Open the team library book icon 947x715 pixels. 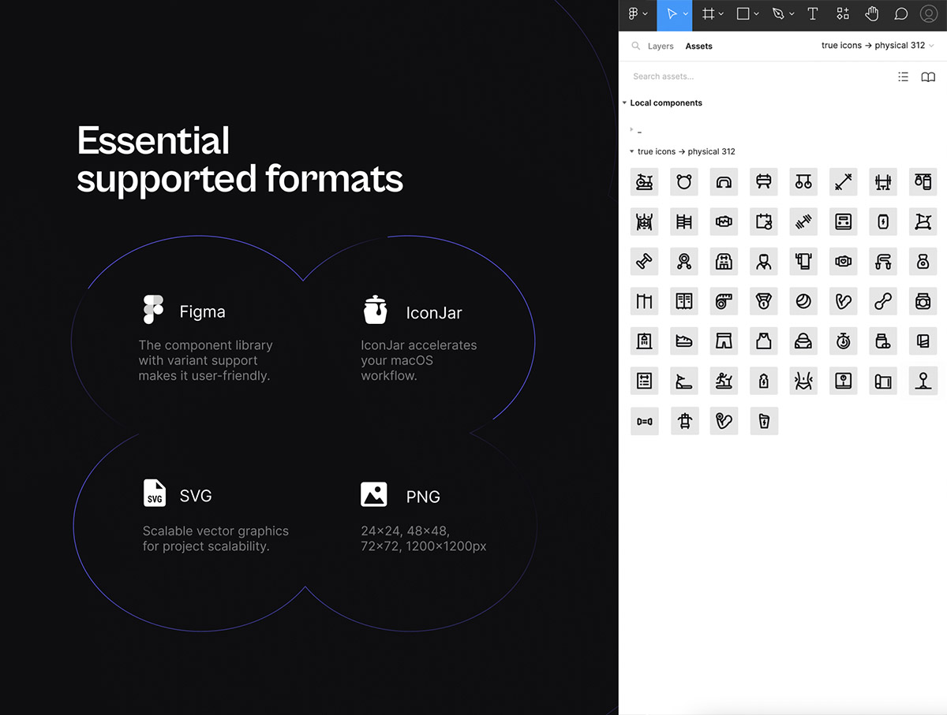click(x=928, y=76)
